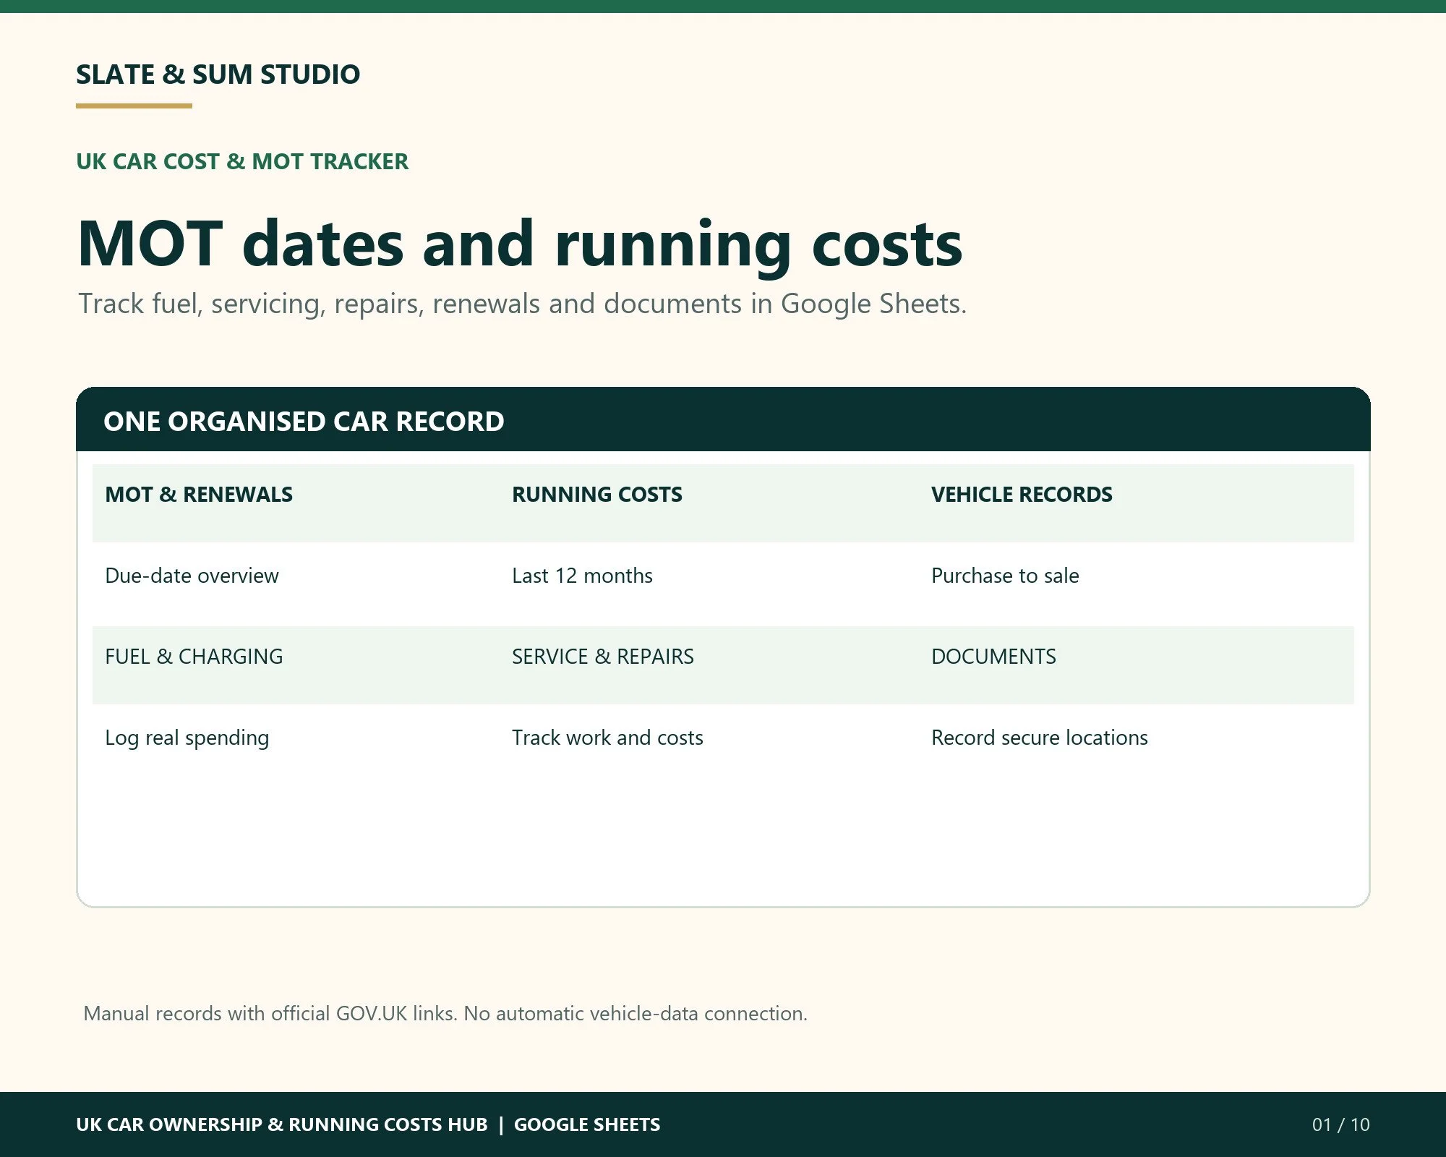Select the DOCUMENTS cell
The image size is (1446, 1157).
tap(993, 657)
